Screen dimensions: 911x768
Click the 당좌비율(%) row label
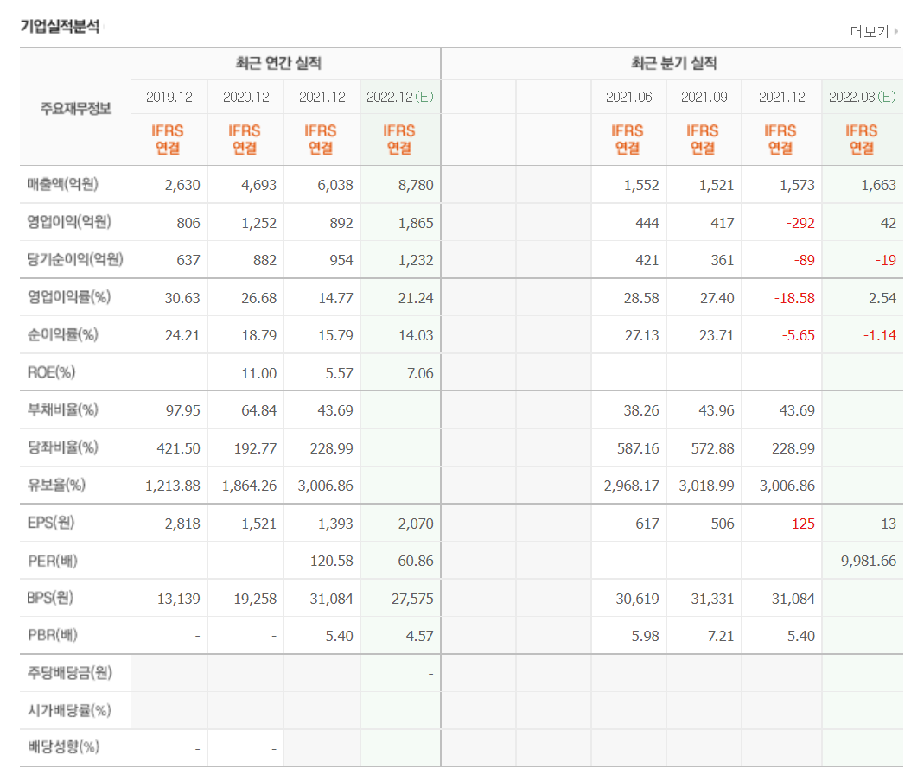(63, 447)
